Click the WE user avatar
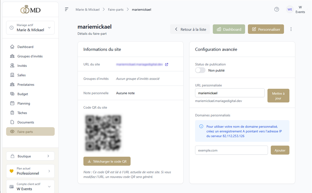The height and width of the screenshot is (193, 312). [290, 9]
